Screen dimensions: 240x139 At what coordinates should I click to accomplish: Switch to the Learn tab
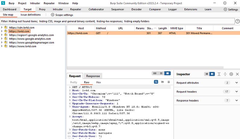(208, 9)
